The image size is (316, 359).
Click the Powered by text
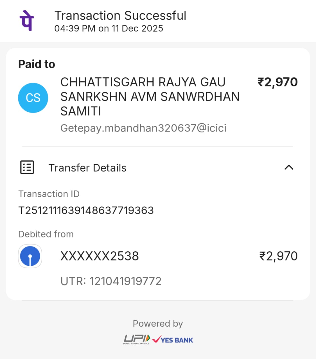[158, 324]
